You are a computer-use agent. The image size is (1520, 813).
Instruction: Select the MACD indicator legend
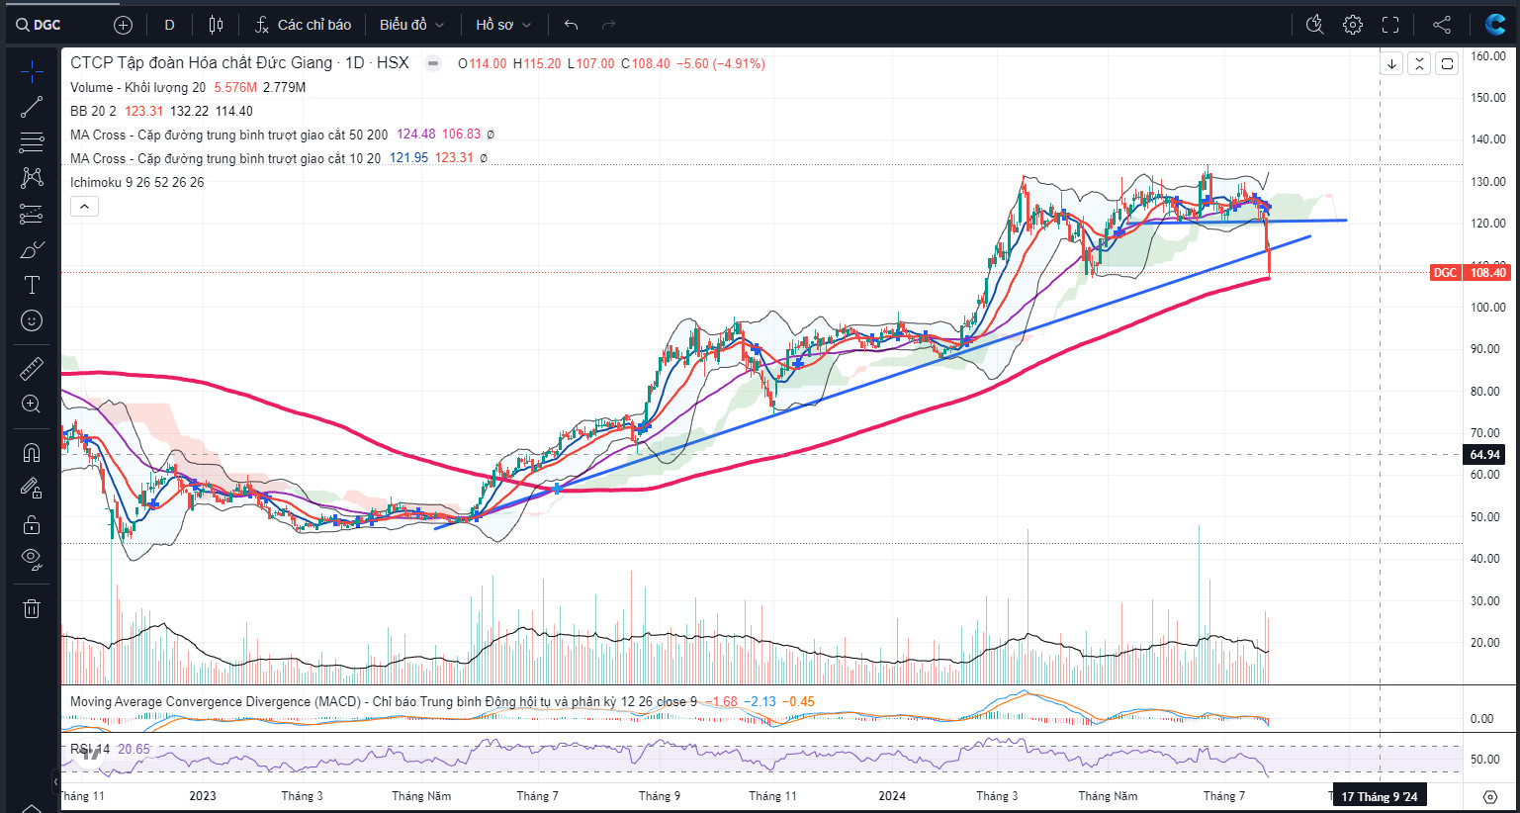(383, 701)
